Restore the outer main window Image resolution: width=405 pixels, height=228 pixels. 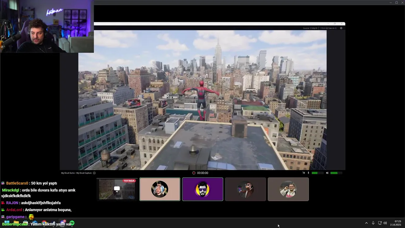pos(396,3)
